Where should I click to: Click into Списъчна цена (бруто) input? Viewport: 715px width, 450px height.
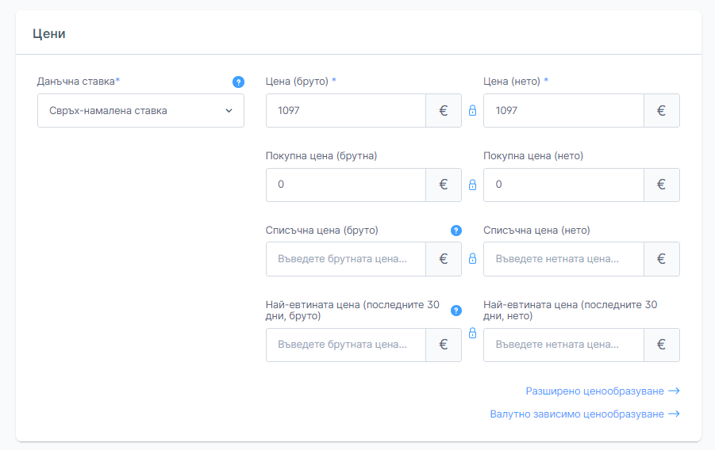coord(346,259)
